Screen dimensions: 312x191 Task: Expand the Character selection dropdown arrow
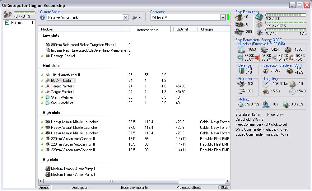223,17
